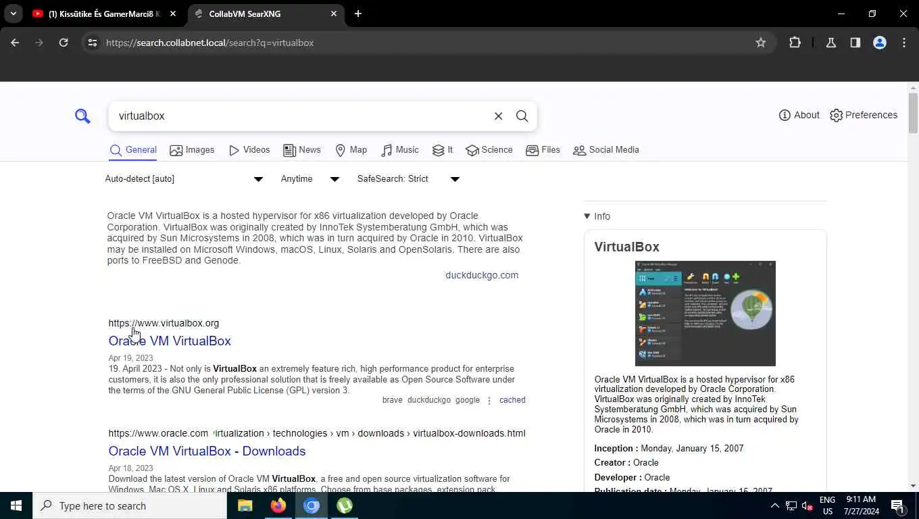
Task: Open the ENG US language switcher
Action: coord(827,505)
